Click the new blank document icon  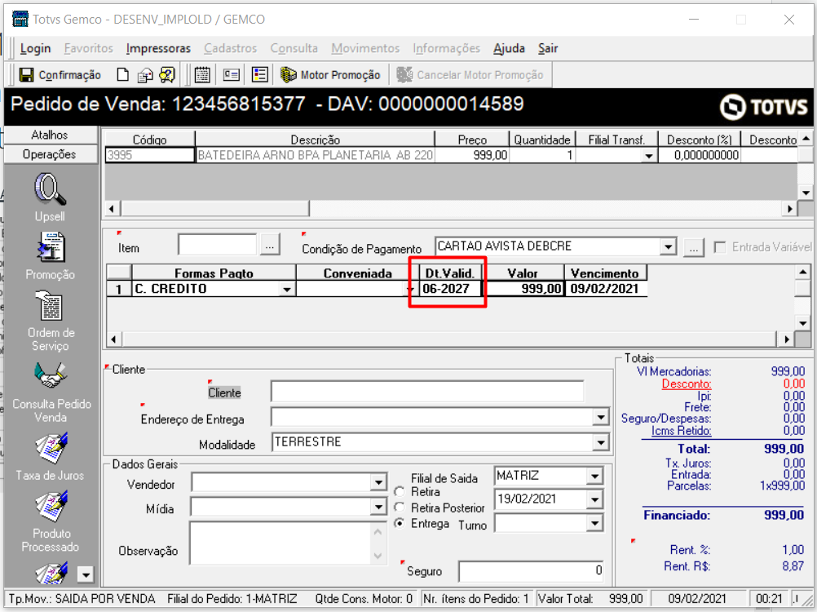[x=122, y=75]
